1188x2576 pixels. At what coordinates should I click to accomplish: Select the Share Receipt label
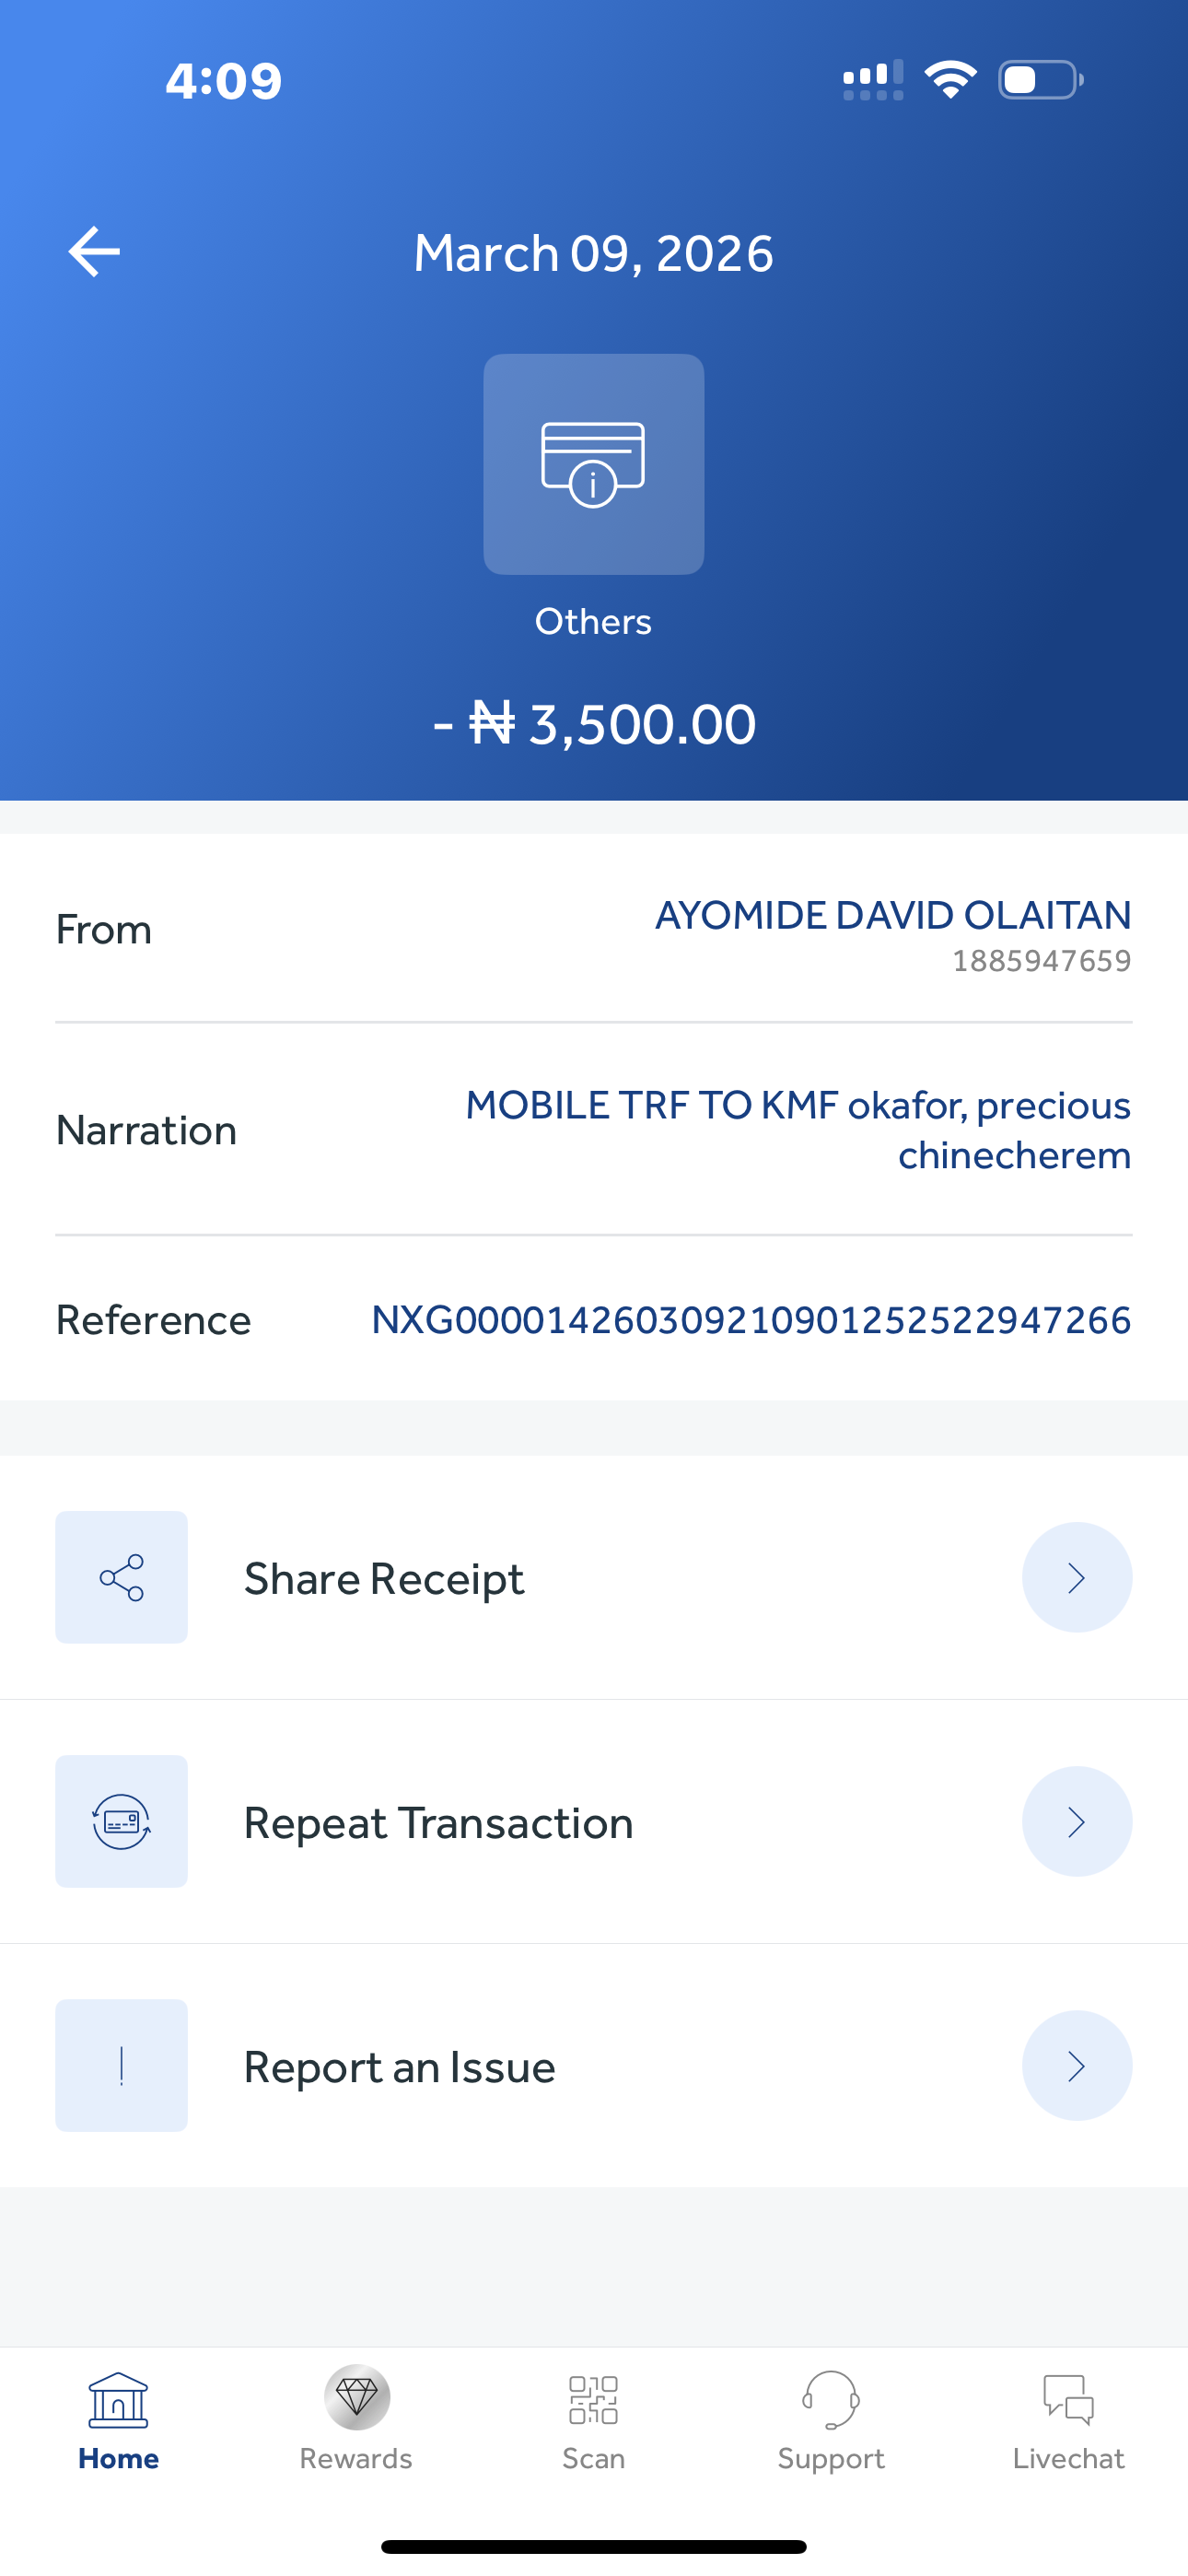384,1579
